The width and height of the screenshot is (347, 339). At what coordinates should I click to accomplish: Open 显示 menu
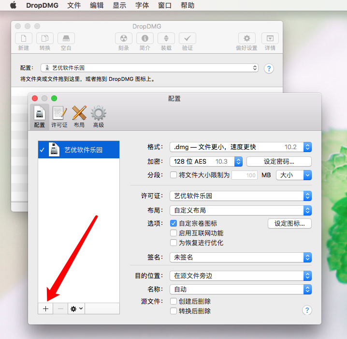coord(119,5)
